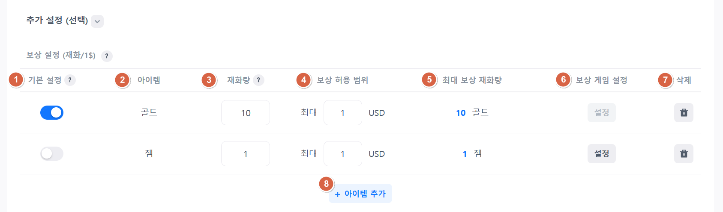Click the 설정 button for 잼
Viewport: 723px width, 212px height.
coord(601,154)
